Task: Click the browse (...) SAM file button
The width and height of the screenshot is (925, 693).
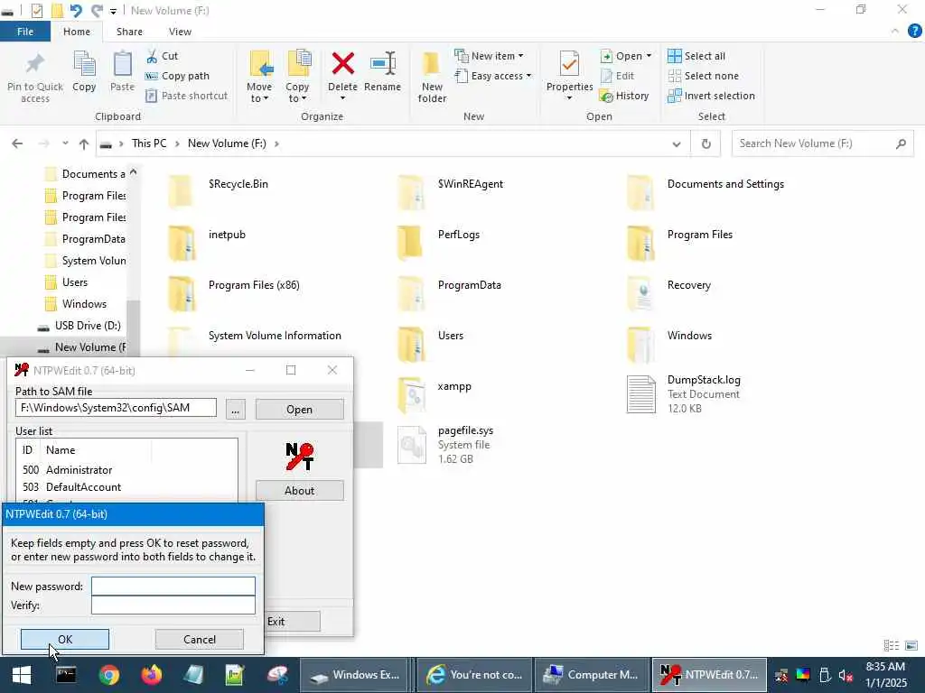Action: pos(235,410)
